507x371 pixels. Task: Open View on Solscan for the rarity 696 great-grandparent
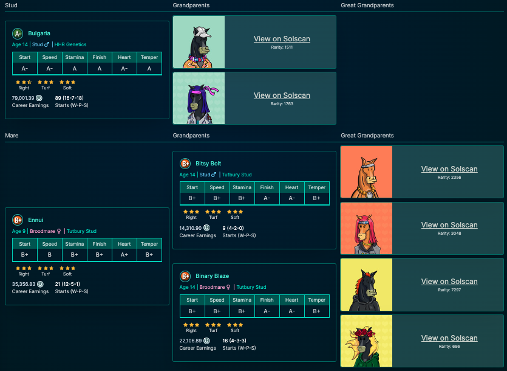tap(449, 338)
